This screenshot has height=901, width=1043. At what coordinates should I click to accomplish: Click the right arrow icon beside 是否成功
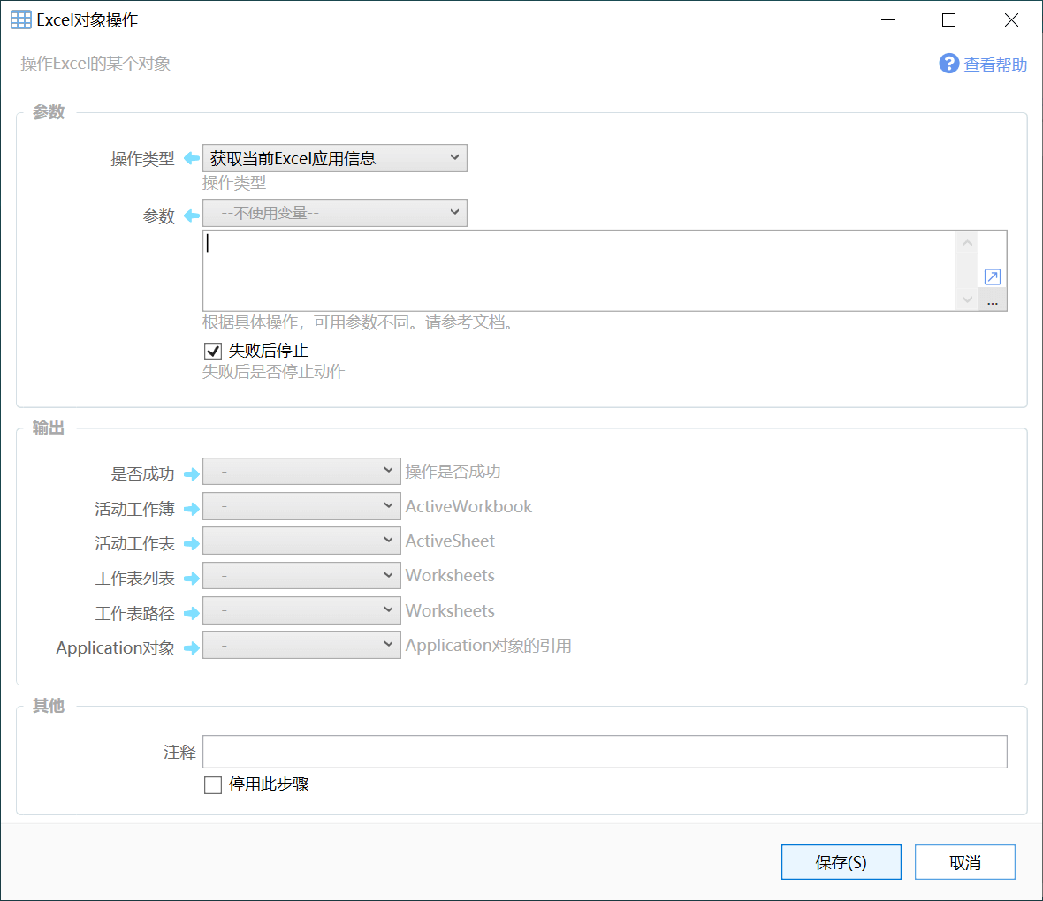point(192,474)
